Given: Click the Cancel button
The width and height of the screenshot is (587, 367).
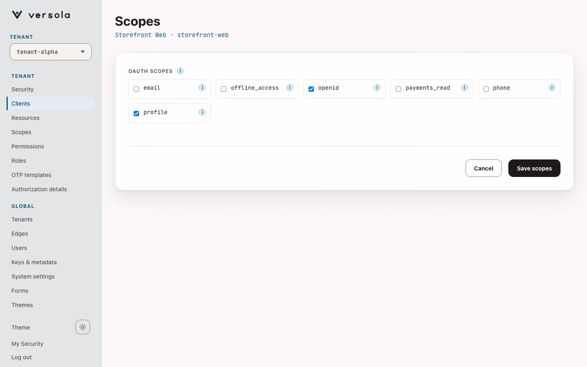Looking at the screenshot, I should (x=483, y=168).
